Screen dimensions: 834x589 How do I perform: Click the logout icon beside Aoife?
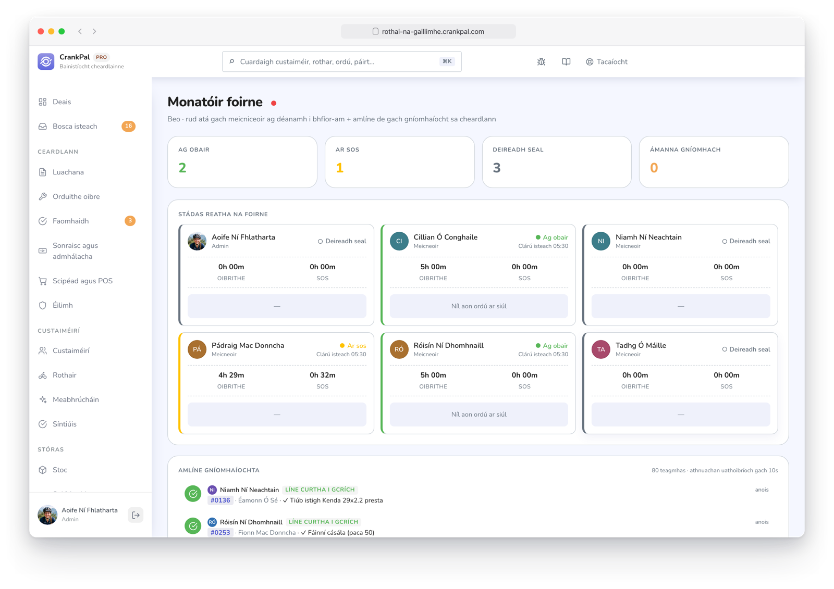[136, 515]
